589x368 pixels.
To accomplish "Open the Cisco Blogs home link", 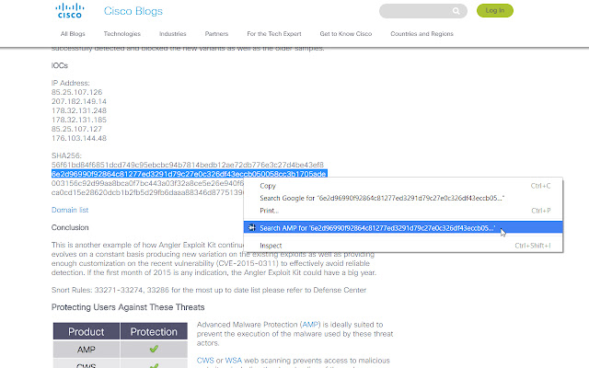I will (x=133, y=11).
